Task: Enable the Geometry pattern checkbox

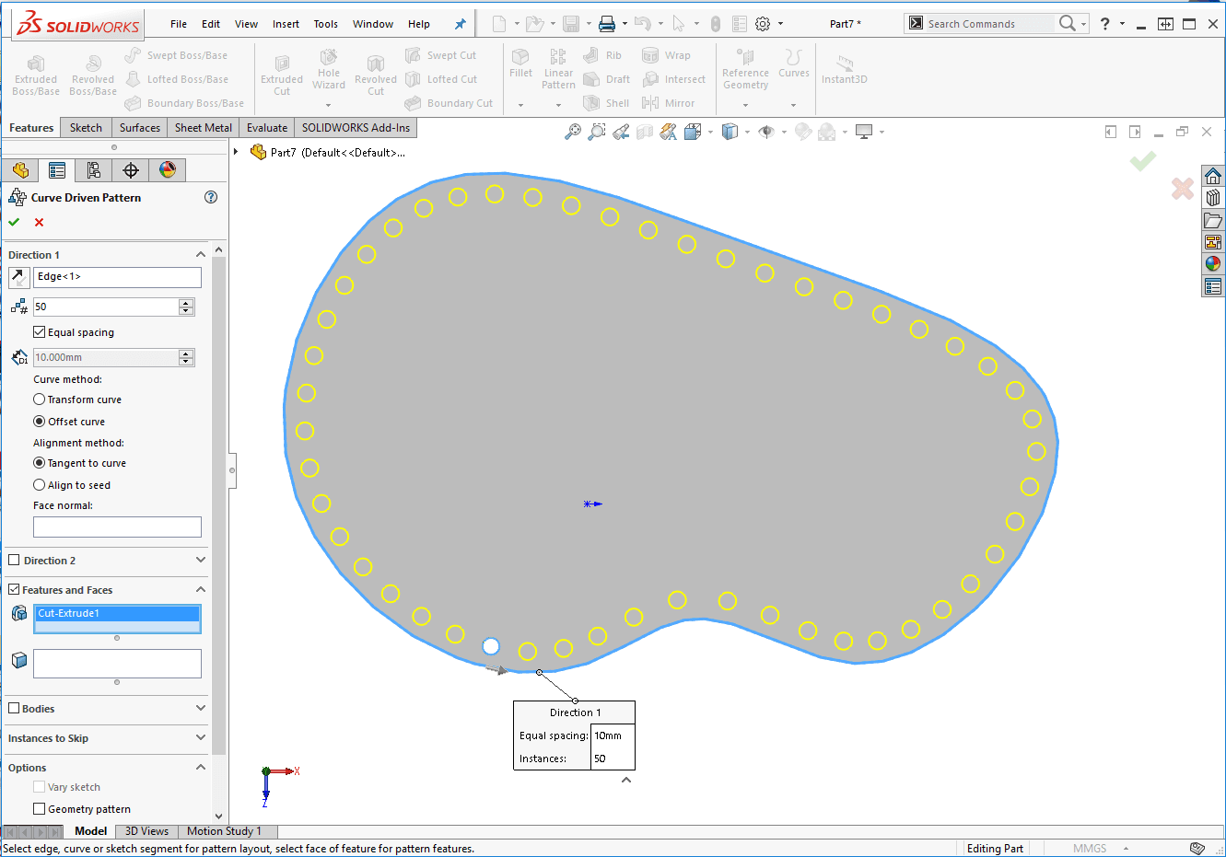Action: pyautogui.click(x=40, y=809)
